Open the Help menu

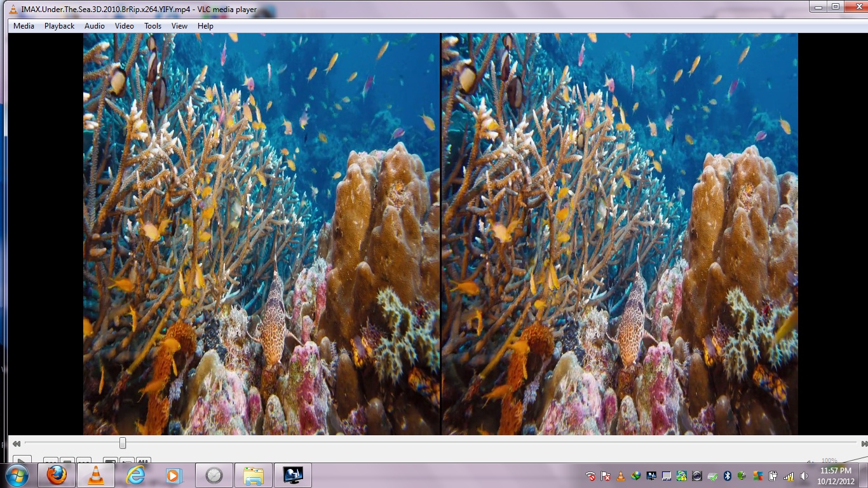(205, 26)
